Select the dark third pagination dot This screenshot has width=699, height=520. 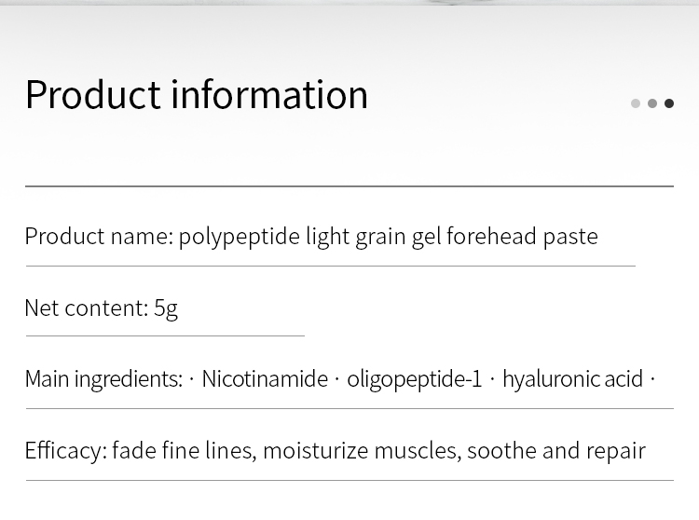click(x=669, y=103)
